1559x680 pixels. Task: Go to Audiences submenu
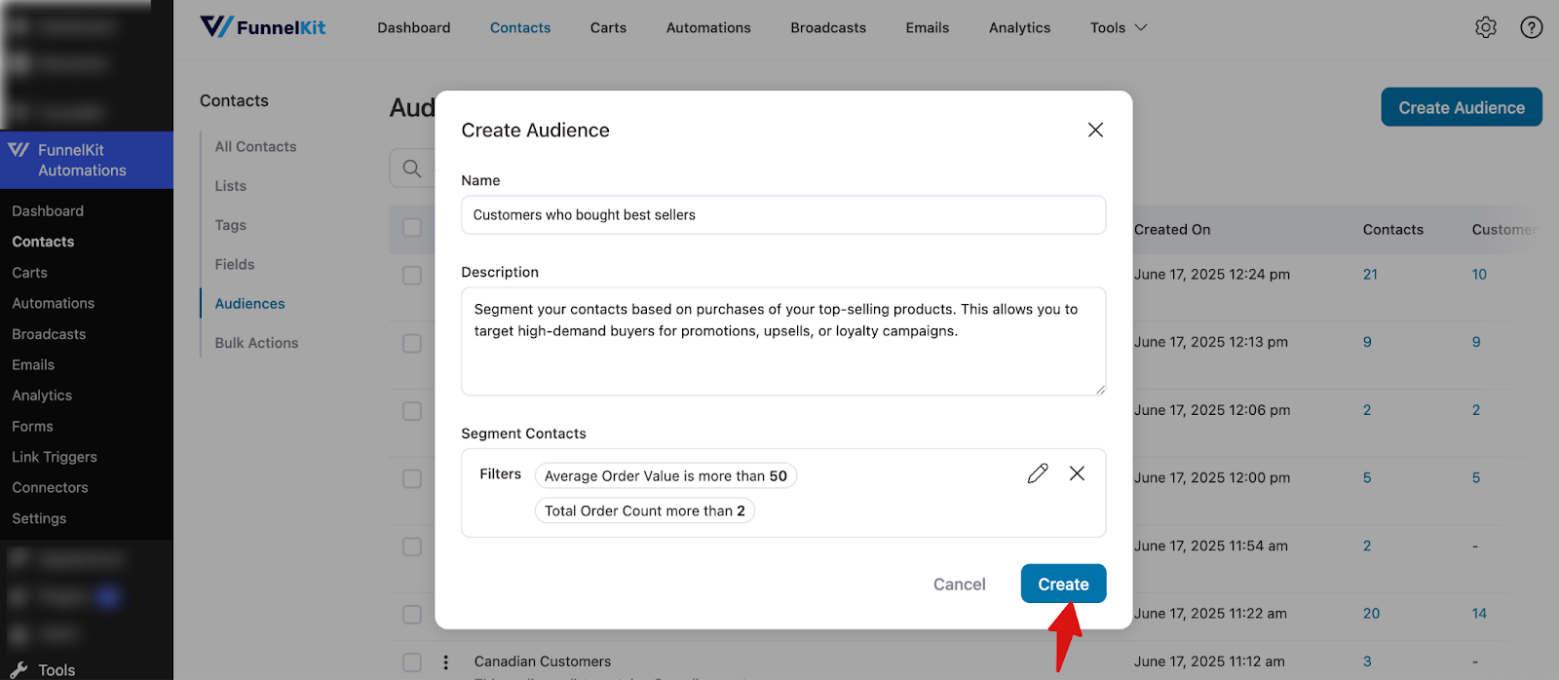[x=250, y=303]
